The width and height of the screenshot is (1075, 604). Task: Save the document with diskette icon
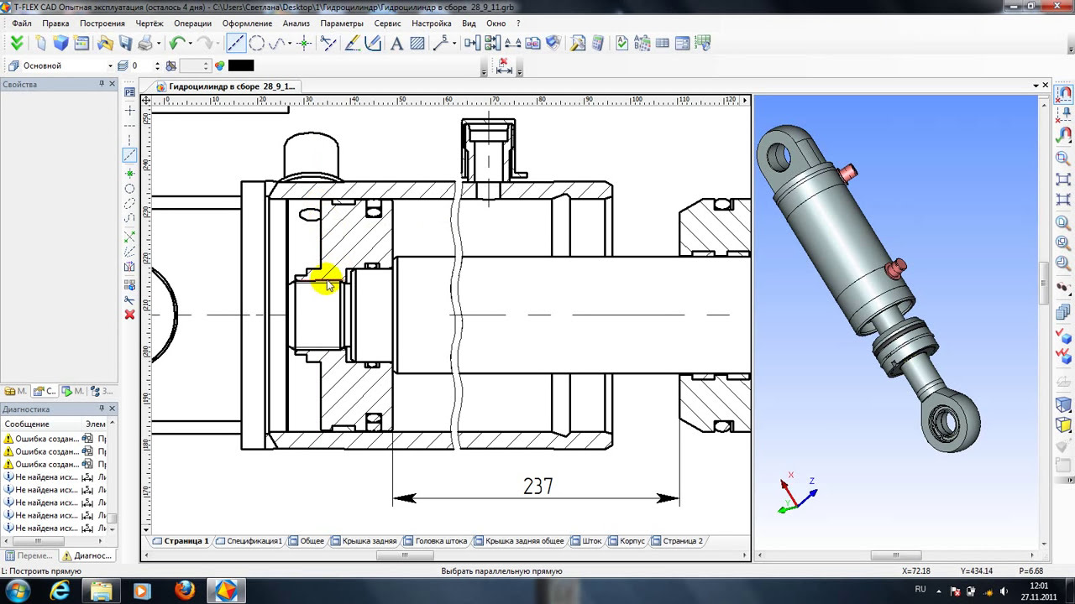tap(126, 43)
